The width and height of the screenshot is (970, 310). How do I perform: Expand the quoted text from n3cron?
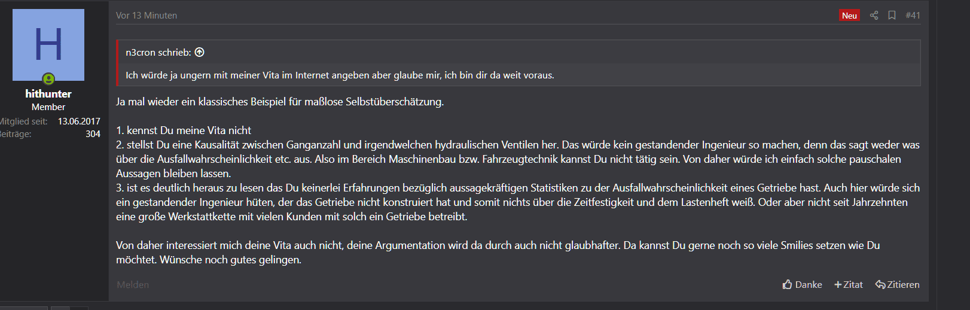340,75
